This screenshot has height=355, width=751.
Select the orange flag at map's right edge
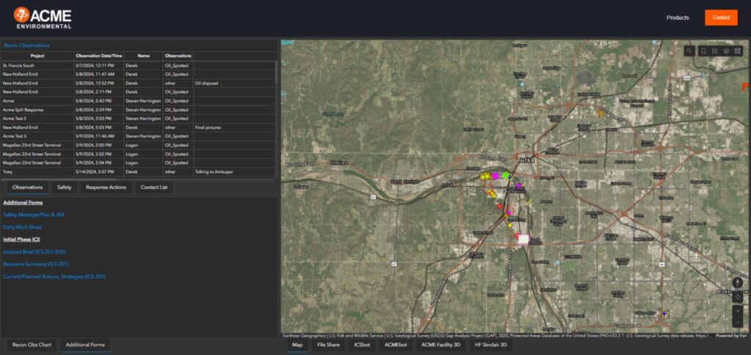745,86
